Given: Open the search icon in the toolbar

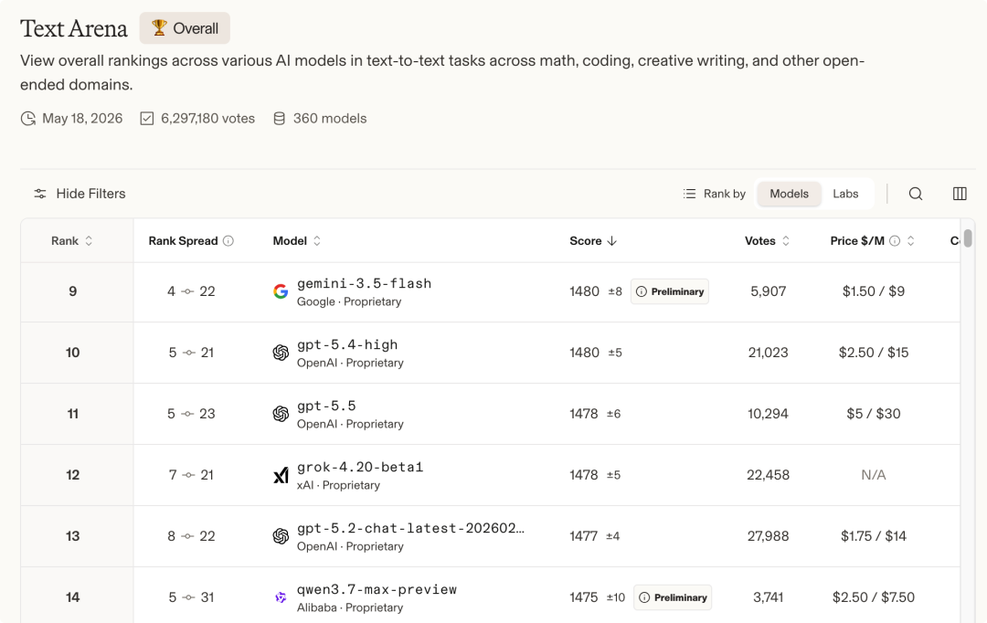Looking at the screenshot, I should pos(915,194).
